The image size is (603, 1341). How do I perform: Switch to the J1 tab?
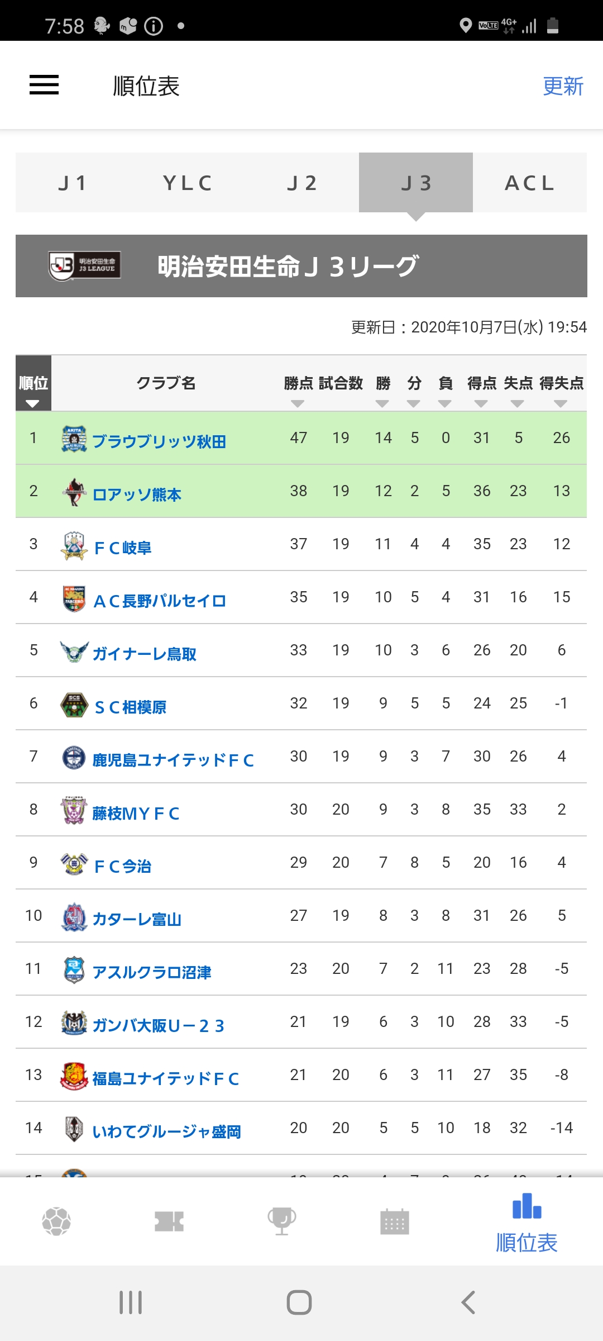(73, 183)
